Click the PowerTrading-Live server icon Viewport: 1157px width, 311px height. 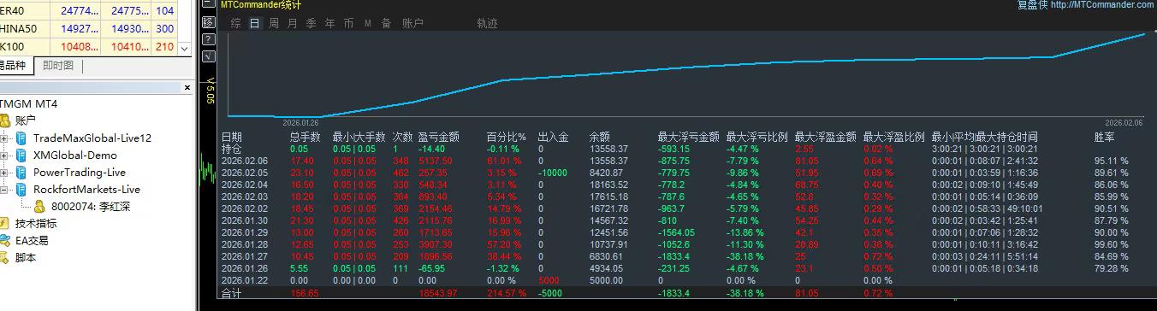21,173
